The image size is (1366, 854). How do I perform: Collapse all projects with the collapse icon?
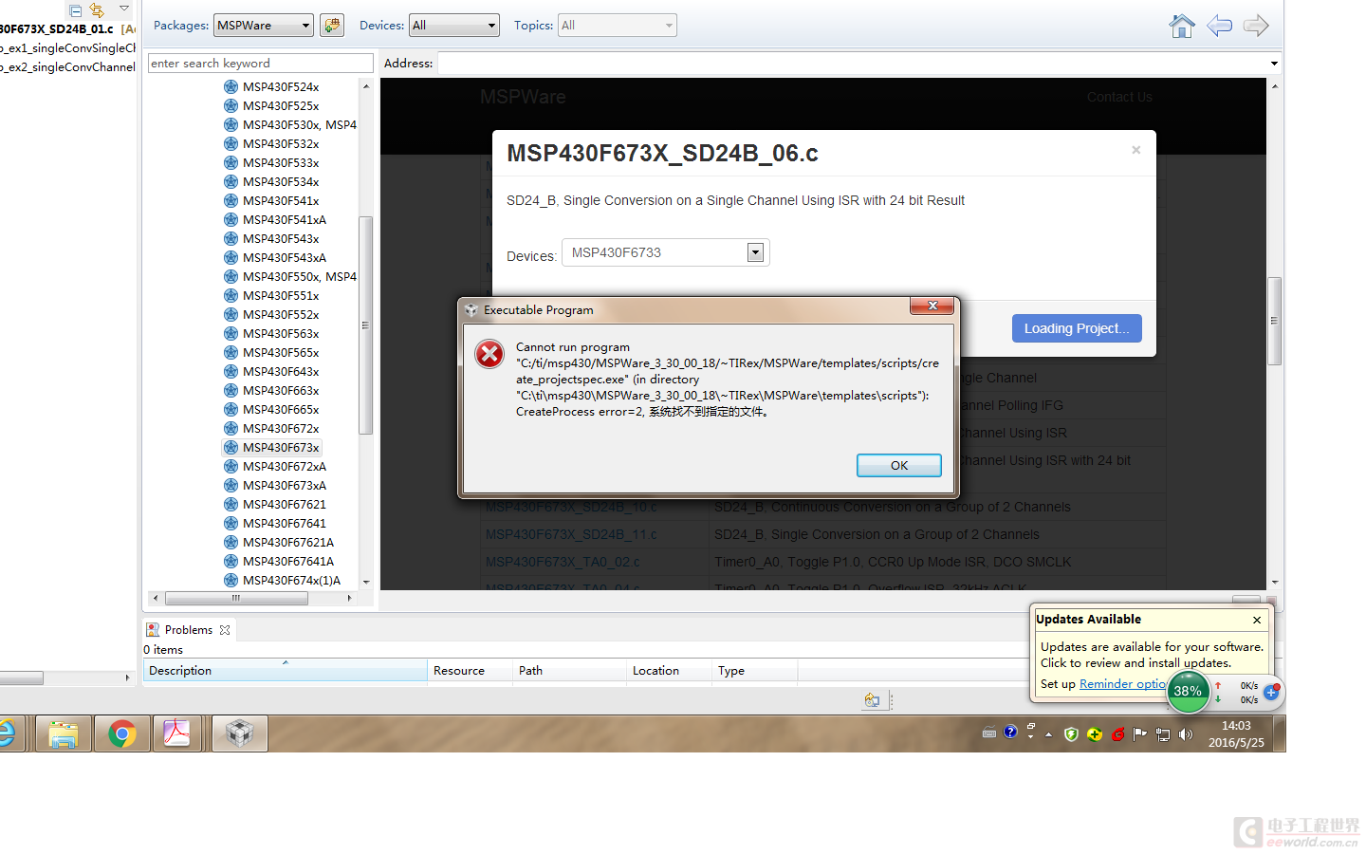coord(75,10)
